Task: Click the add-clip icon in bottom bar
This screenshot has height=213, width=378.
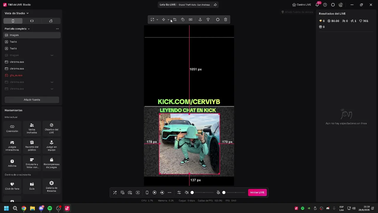Action: (x=138, y=193)
